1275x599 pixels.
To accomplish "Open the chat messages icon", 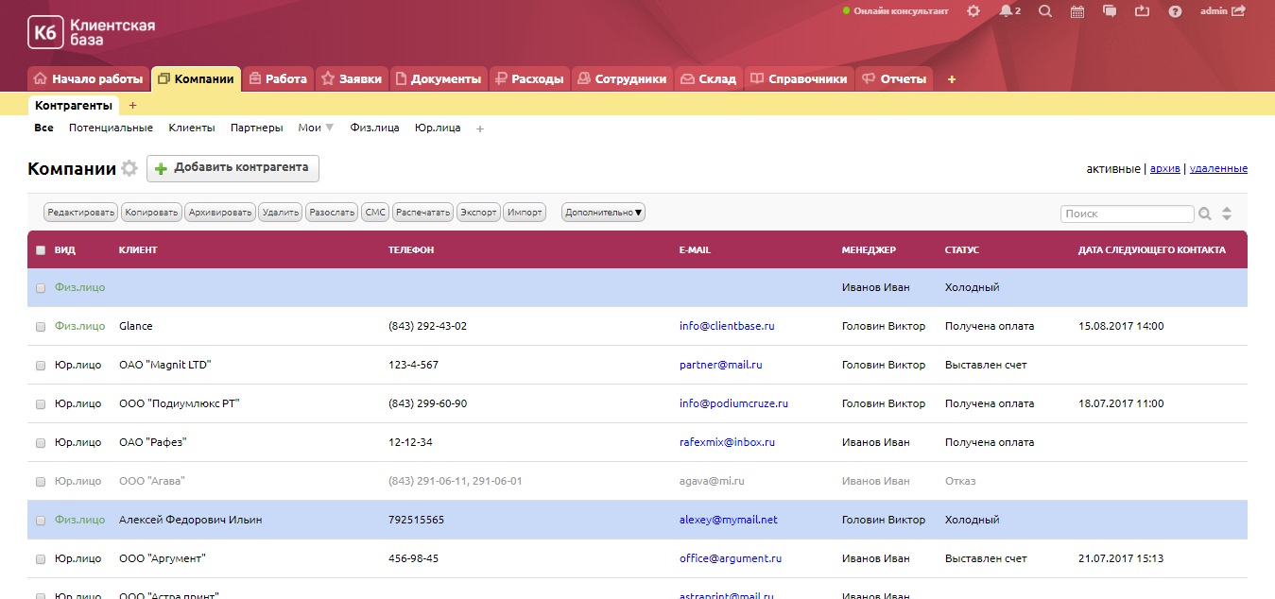I will (x=1110, y=11).
